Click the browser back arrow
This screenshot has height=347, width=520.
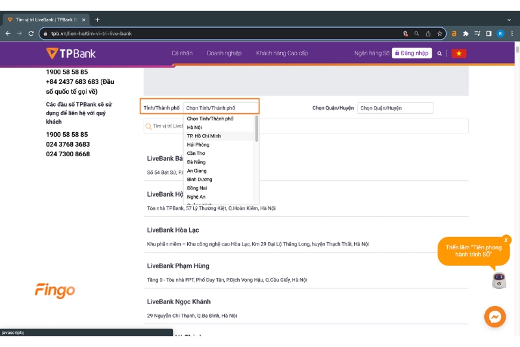[8, 34]
